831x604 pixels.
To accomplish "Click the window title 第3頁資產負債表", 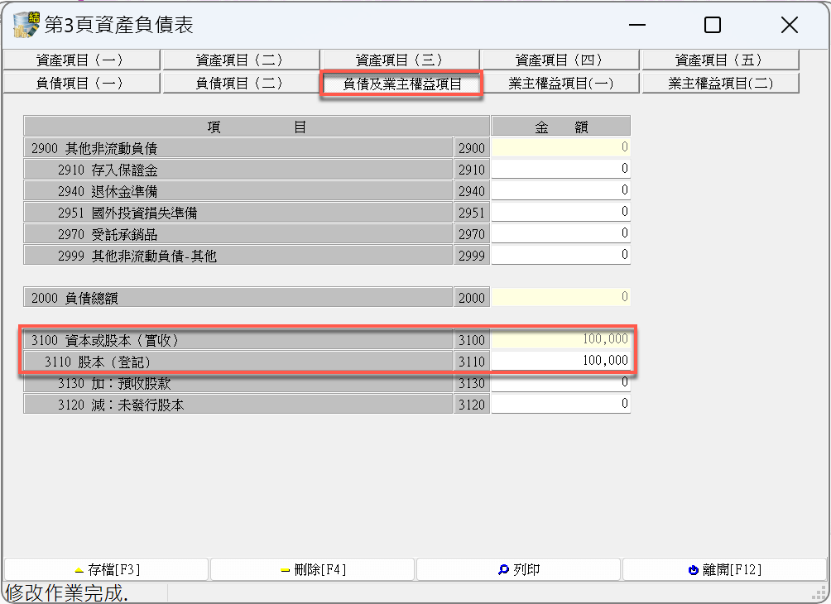I will [x=118, y=25].
